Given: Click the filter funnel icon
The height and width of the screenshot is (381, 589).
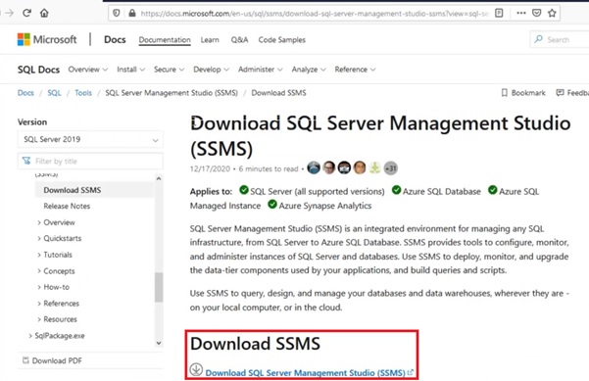Looking at the screenshot, I should pyautogui.click(x=26, y=161).
